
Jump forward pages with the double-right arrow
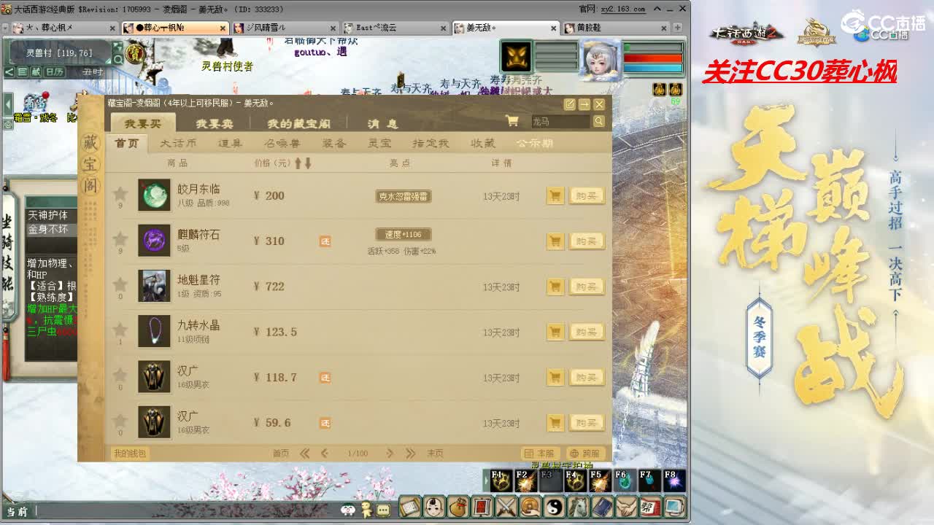pyautogui.click(x=410, y=454)
